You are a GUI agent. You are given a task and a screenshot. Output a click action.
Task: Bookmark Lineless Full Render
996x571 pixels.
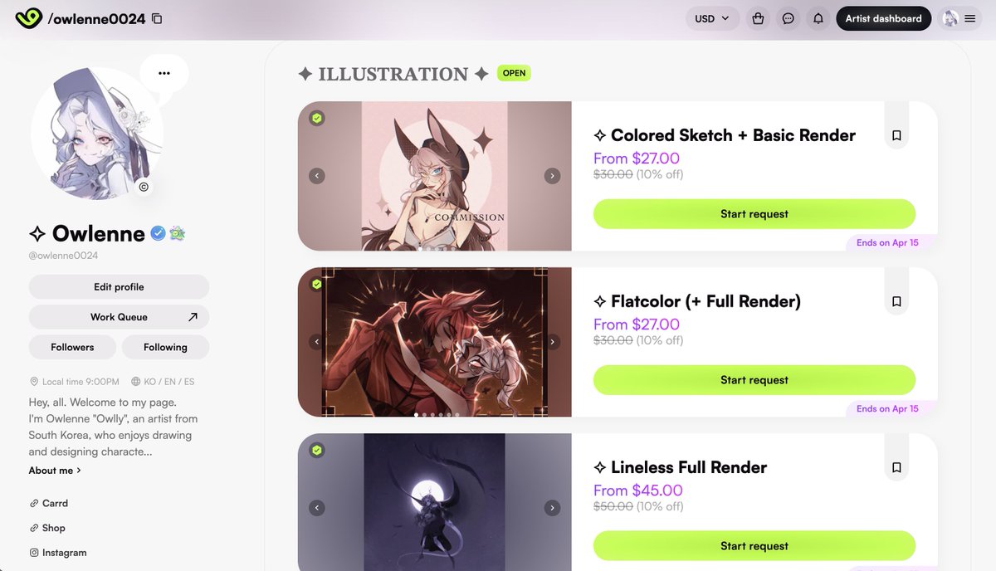click(896, 467)
